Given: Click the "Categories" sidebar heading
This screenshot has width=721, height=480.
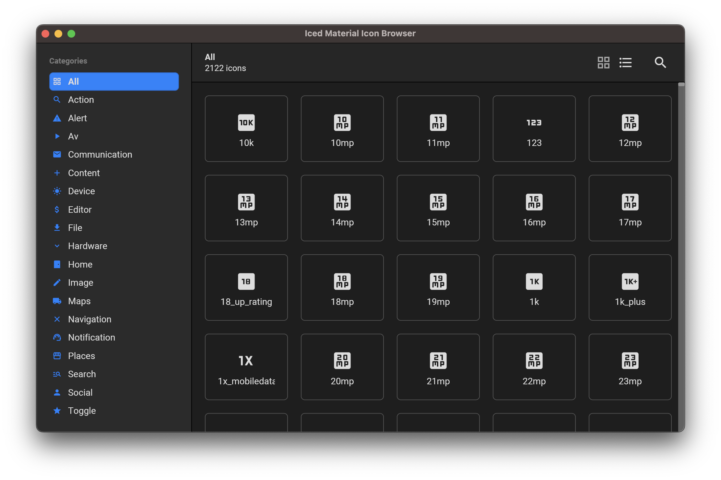Looking at the screenshot, I should pos(68,61).
